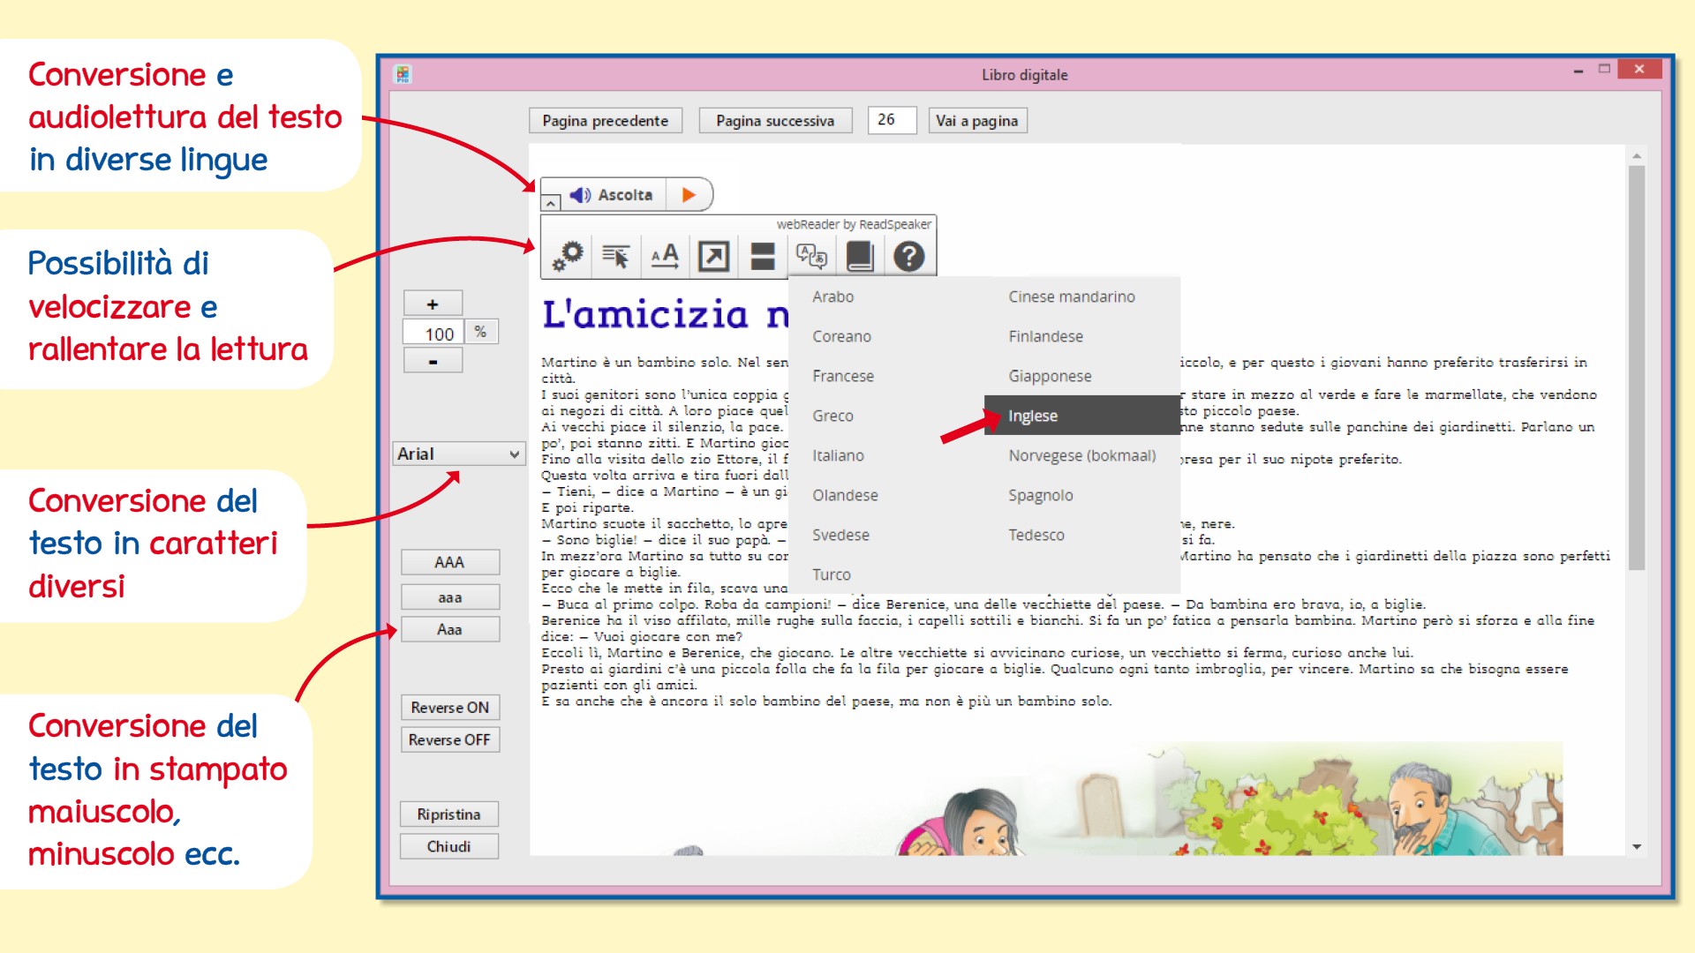Turn Reverse OFF
Viewport: 1695px width, 953px height.
pyautogui.click(x=450, y=739)
